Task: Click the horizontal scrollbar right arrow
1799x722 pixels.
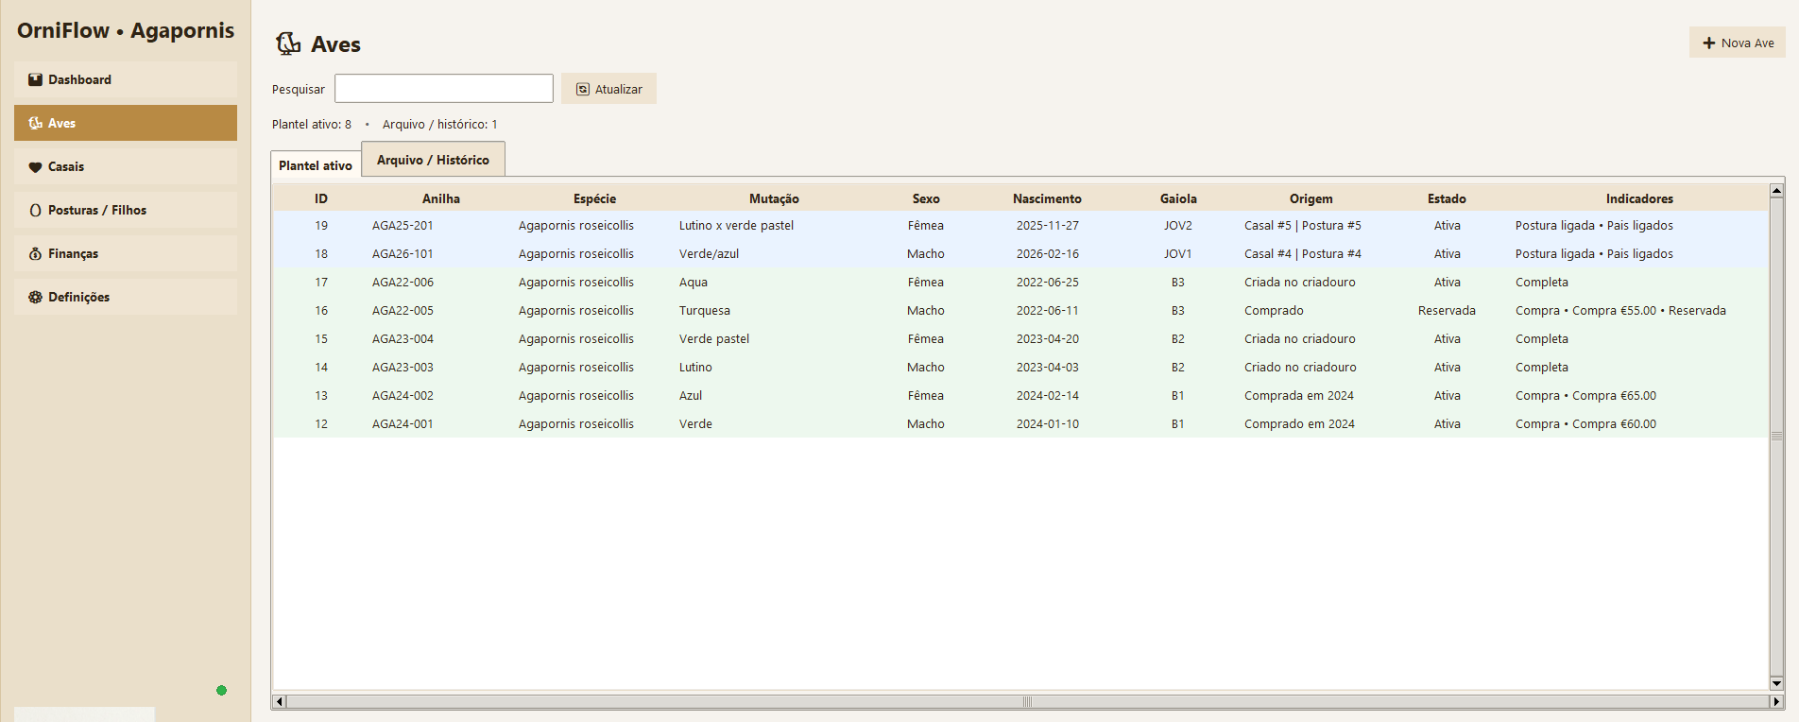Action: coord(1776,701)
